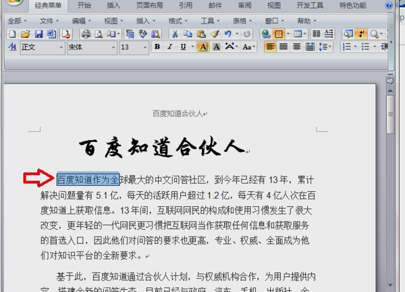Image resolution: width=405 pixels, height=292 pixels.
Task: Copy the selected text
Action: [188, 34]
